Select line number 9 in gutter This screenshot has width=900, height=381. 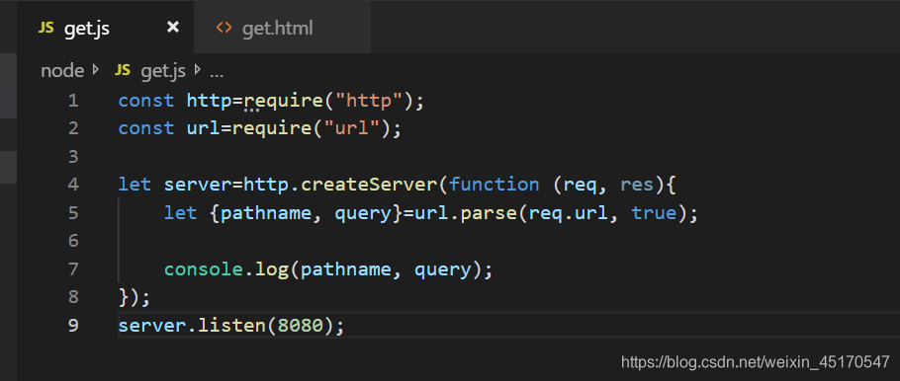pos(73,326)
